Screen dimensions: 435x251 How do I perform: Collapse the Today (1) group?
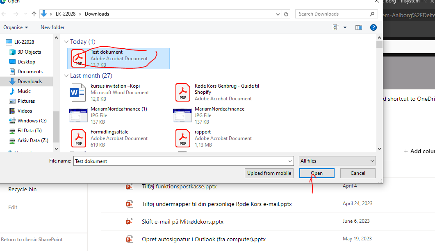(66, 41)
